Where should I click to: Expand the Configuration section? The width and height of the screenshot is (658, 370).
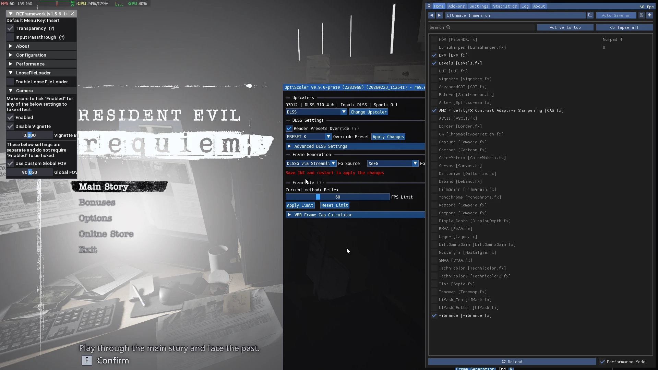(41, 55)
